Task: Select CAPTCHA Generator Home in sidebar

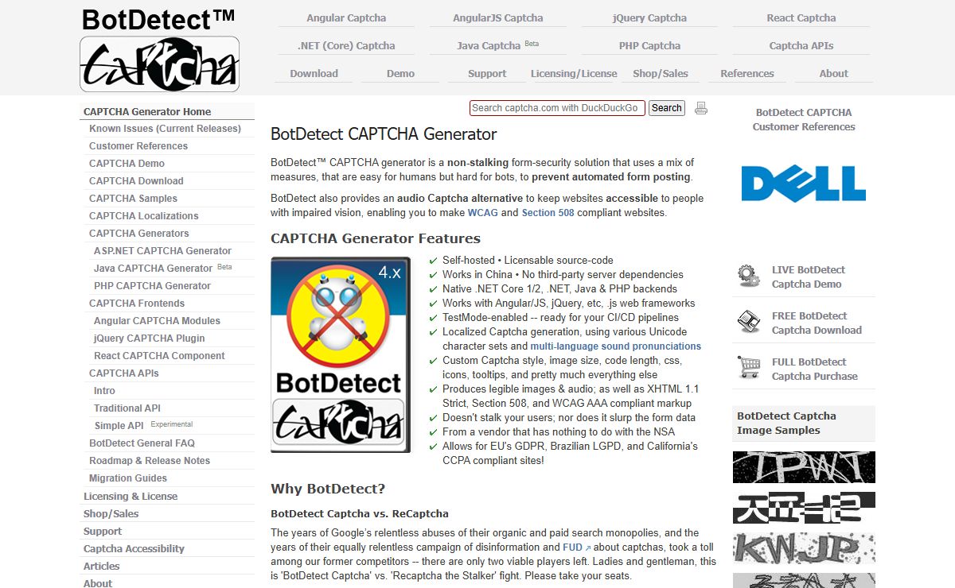Action: pyautogui.click(x=147, y=111)
